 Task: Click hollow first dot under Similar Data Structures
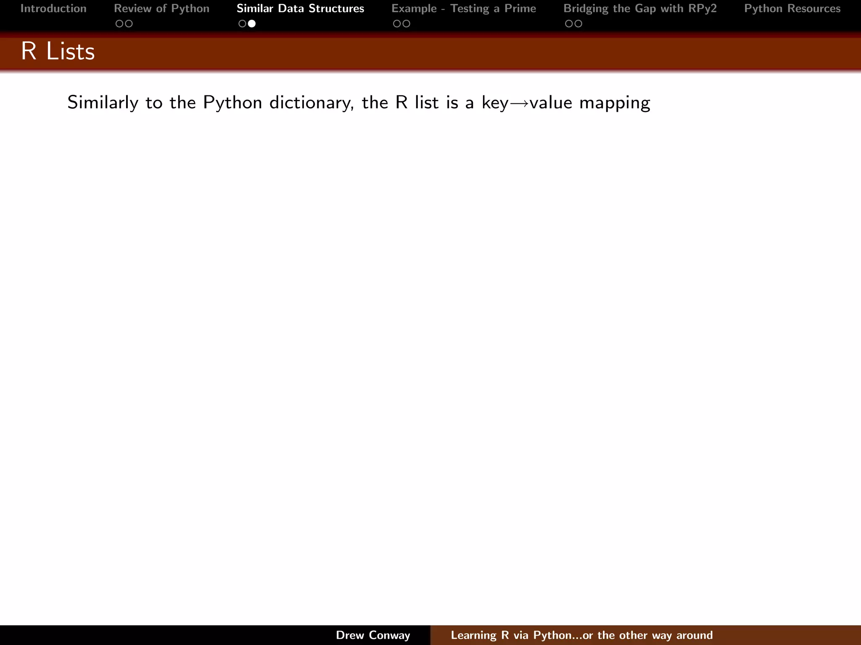[242, 24]
